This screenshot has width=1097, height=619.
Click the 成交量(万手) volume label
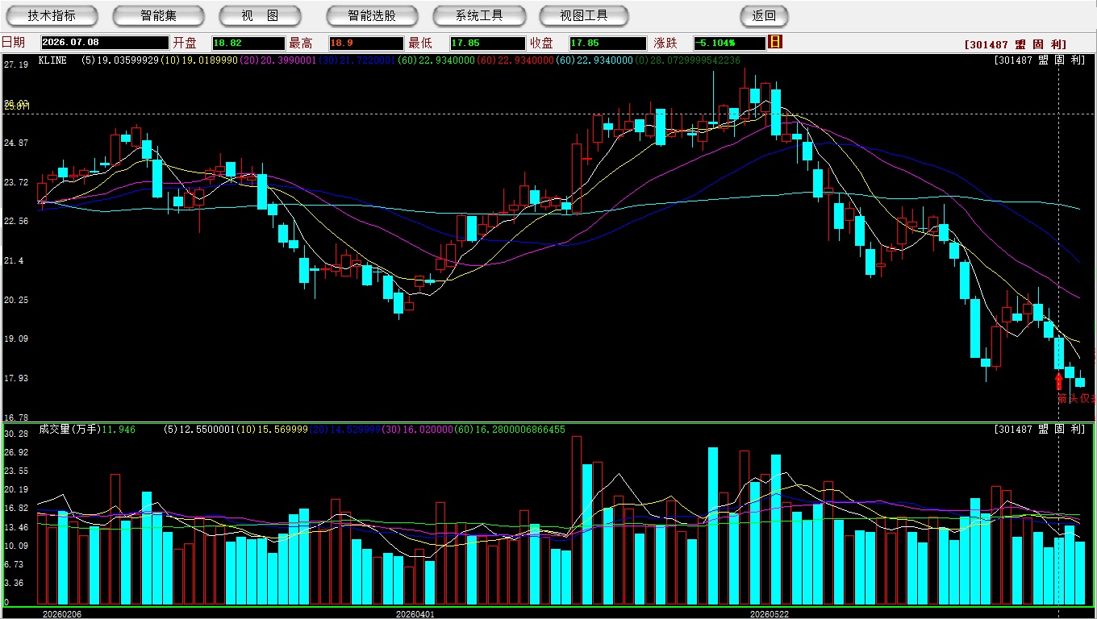(69, 430)
